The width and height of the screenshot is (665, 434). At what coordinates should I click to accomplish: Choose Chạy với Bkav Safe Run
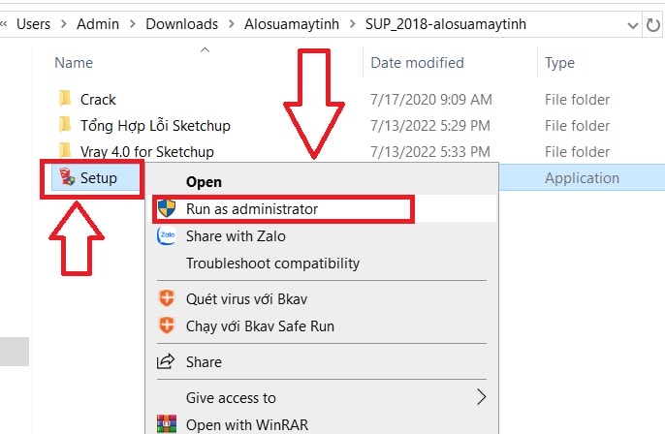pos(260,325)
